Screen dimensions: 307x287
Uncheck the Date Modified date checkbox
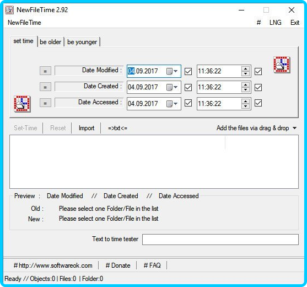[x=188, y=71]
